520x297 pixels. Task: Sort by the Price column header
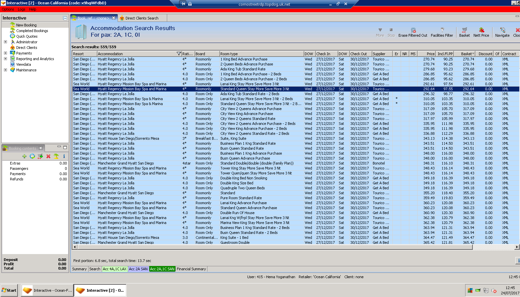[427, 54]
